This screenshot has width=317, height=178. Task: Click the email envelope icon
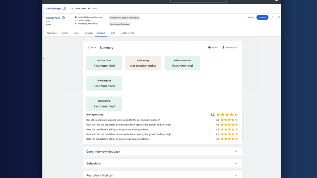tap(76, 17)
